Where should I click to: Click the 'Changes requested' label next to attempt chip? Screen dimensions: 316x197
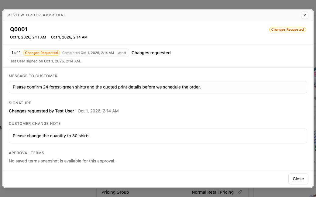click(x=151, y=53)
